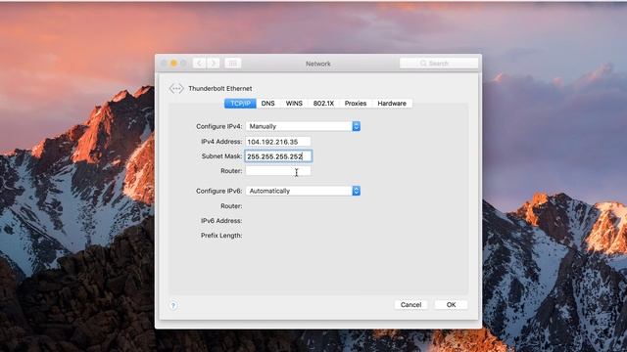Open the Configure IPv4 dropdown
Viewport: 627px width, 352px height.
point(303,126)
